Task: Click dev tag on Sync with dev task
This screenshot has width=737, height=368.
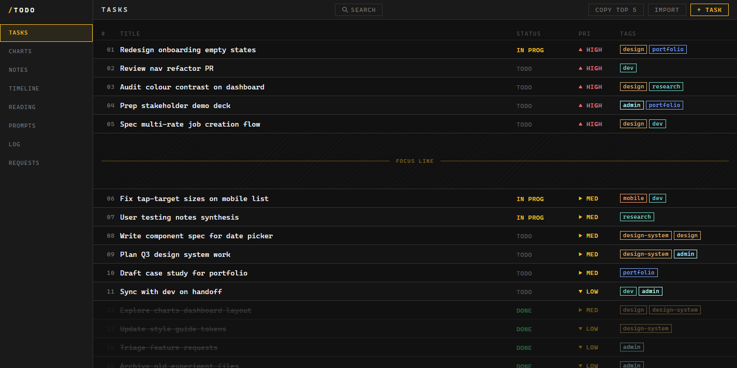Action: point(628,292)
